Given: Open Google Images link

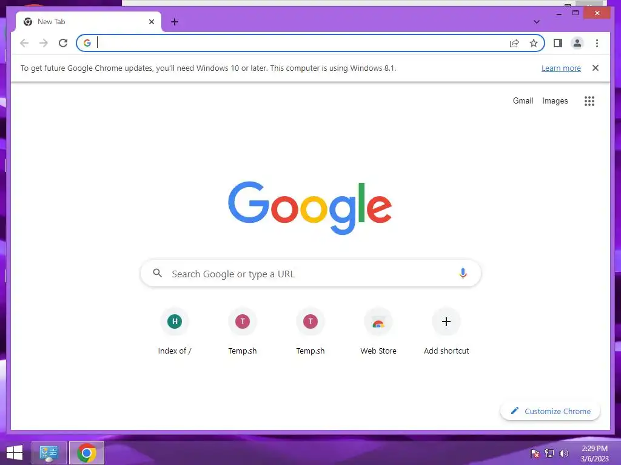Looking at the screenshot, I should point(555,101).
